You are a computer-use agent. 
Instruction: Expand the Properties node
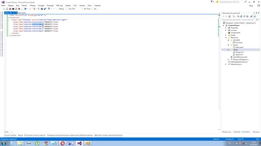pos(226,28)
